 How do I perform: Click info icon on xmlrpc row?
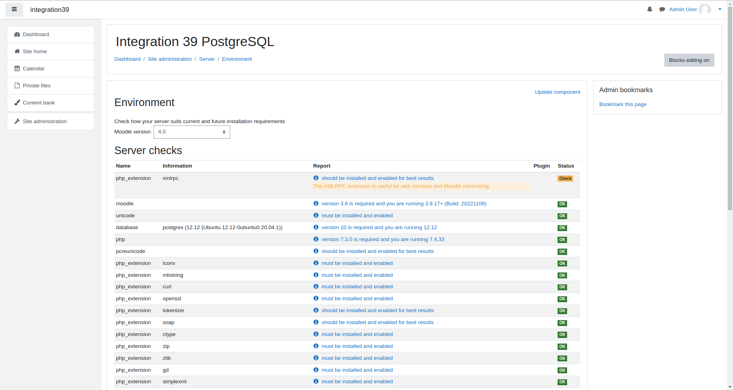pyautogui.click(x=316, y=178)
